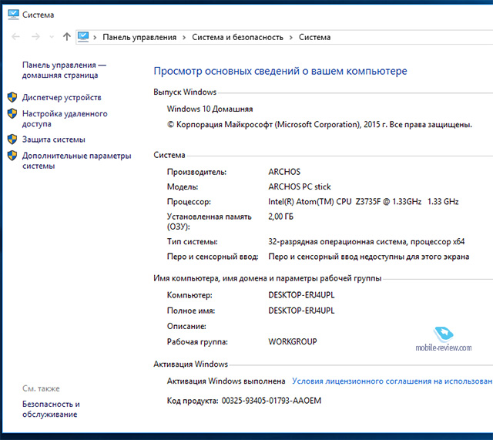Expand chevron after Панель управления breadcrumb
The height and width of the screenshot is (440, 493).
pos(184,38)
